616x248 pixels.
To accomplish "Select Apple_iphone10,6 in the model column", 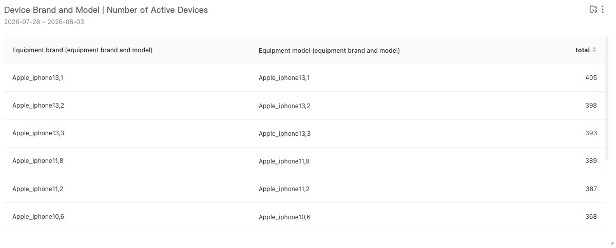I will tap(284, 217).
